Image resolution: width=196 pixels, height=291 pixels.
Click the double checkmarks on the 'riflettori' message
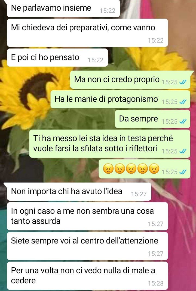pyautogui.click(x=183, y=151)
